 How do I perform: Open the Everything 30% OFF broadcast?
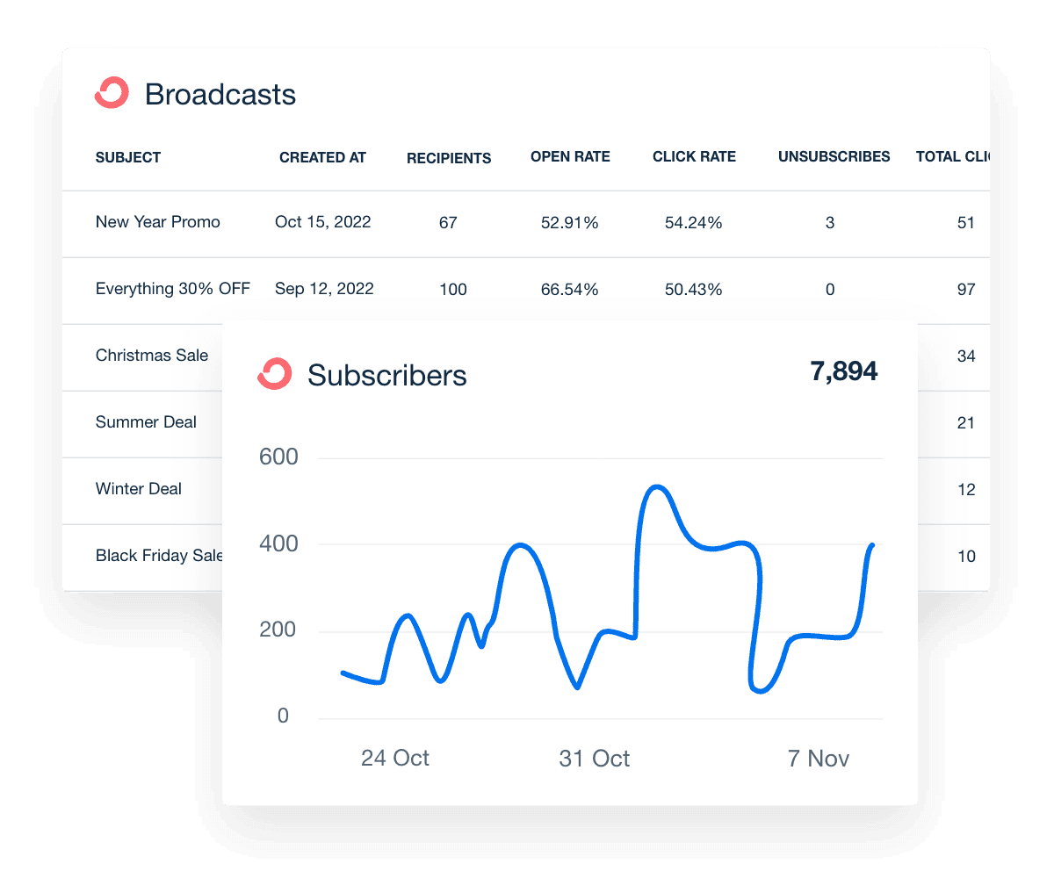pos(172,289)
